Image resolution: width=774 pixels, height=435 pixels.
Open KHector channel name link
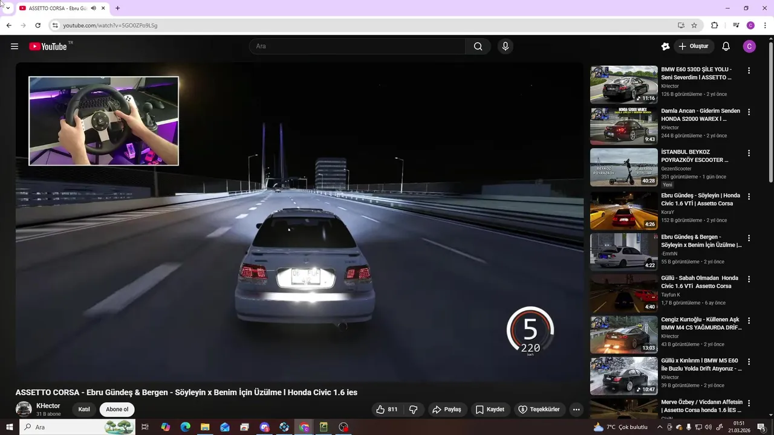click(x=48, y=406)
